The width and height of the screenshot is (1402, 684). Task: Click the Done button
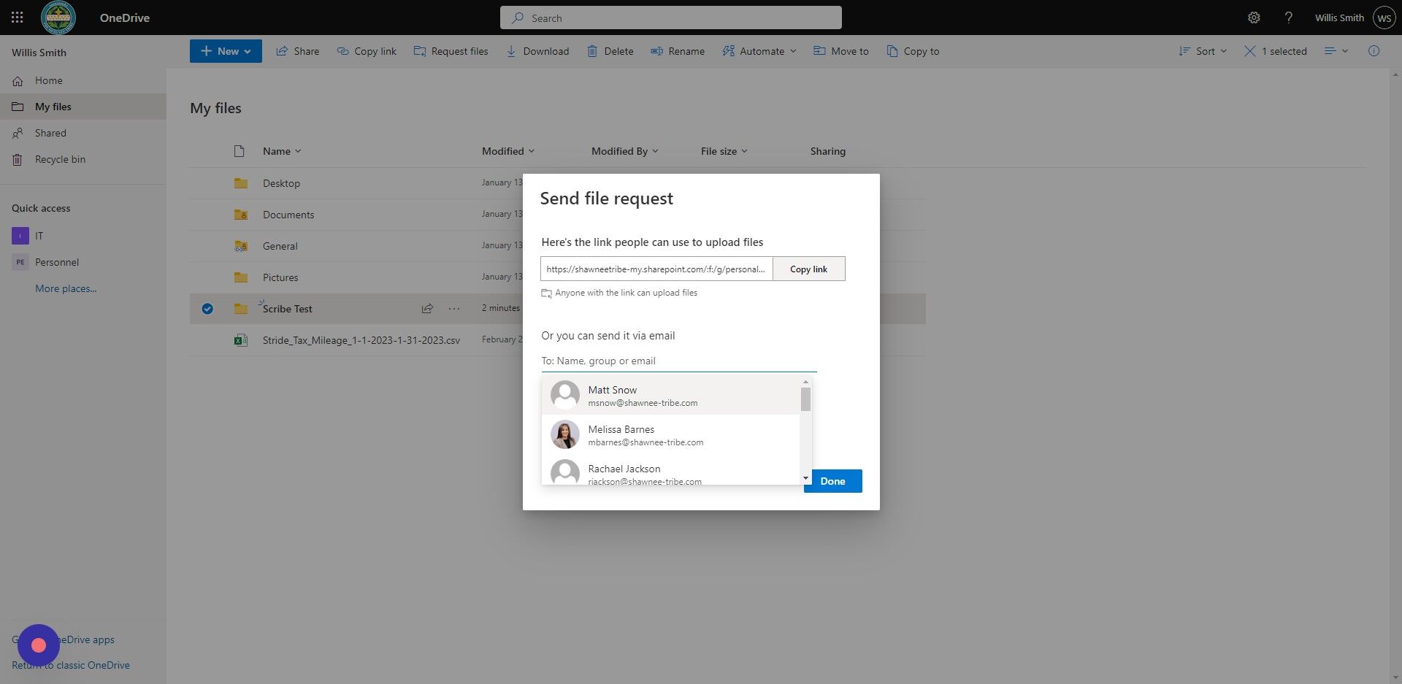pyautogui.click(x=832, y=480)
